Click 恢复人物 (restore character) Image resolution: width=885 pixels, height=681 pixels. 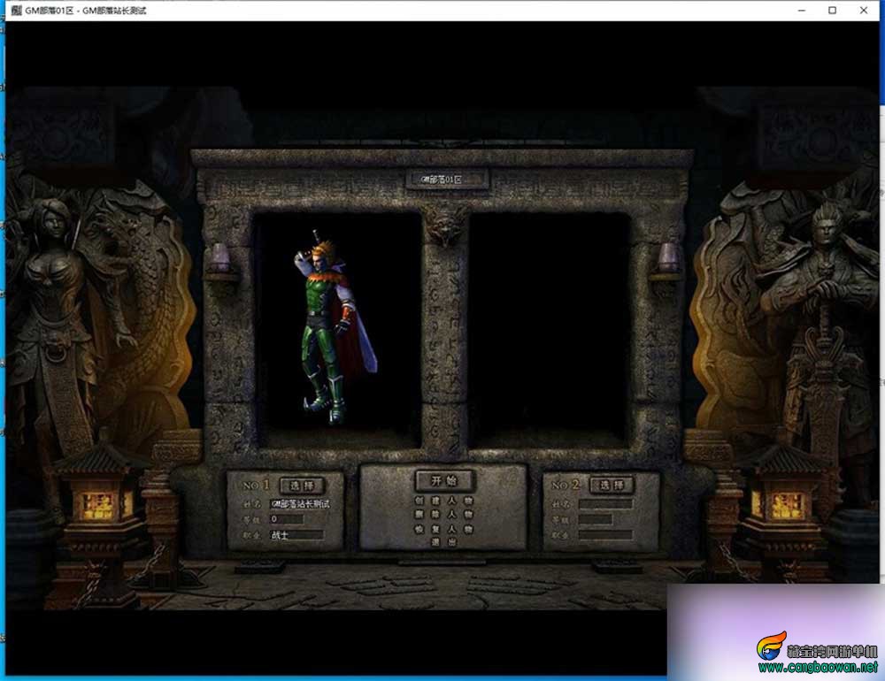pos(443,529)
